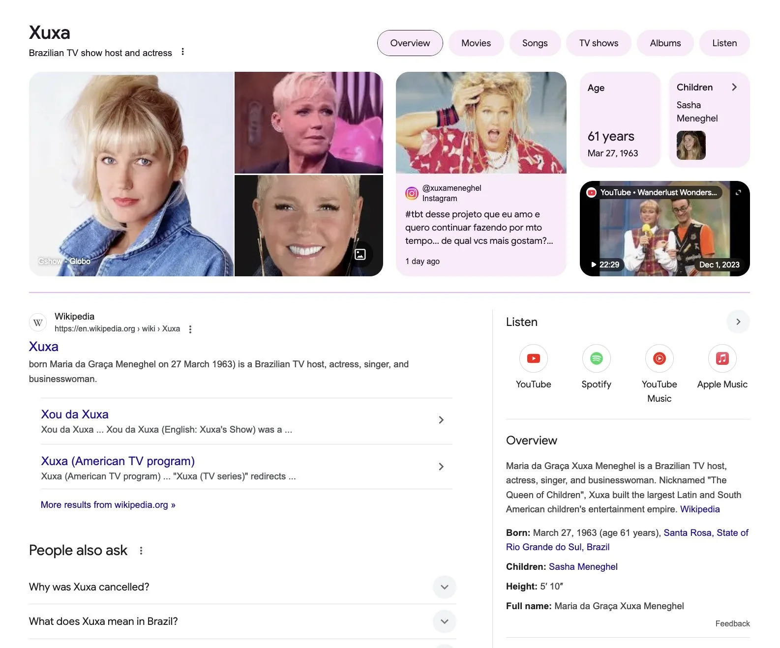Open the more options dots beside Xuxa subtitle
The height and width of the screenshot is (648, 780).
[x=182, y=52]
